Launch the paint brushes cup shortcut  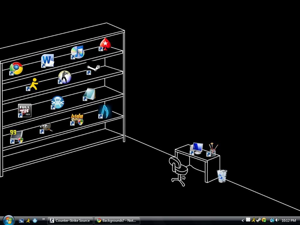click(213, 150)
